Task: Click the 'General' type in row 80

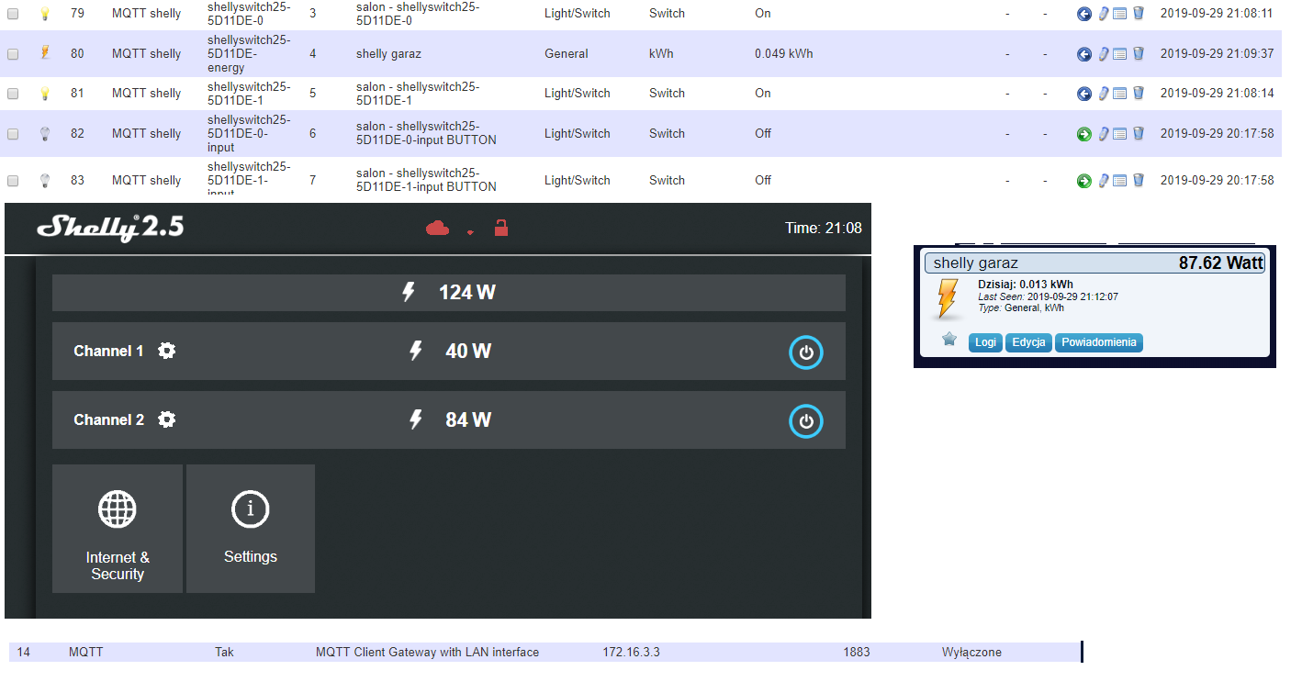Action: pyautogui.click(x=566, y=54)
